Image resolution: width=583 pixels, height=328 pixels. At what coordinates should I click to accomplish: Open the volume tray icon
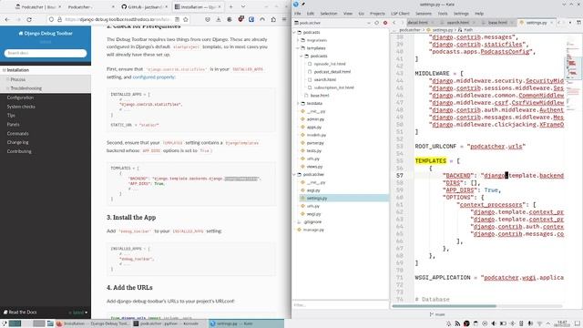point(494,323)
